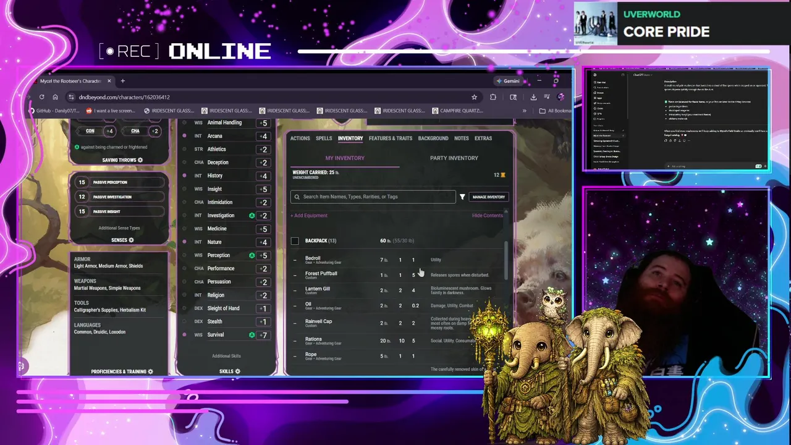This screenshot has width=791, height=445.
Task: Click the Perception advantage icon
Action: tap(252, 255)
